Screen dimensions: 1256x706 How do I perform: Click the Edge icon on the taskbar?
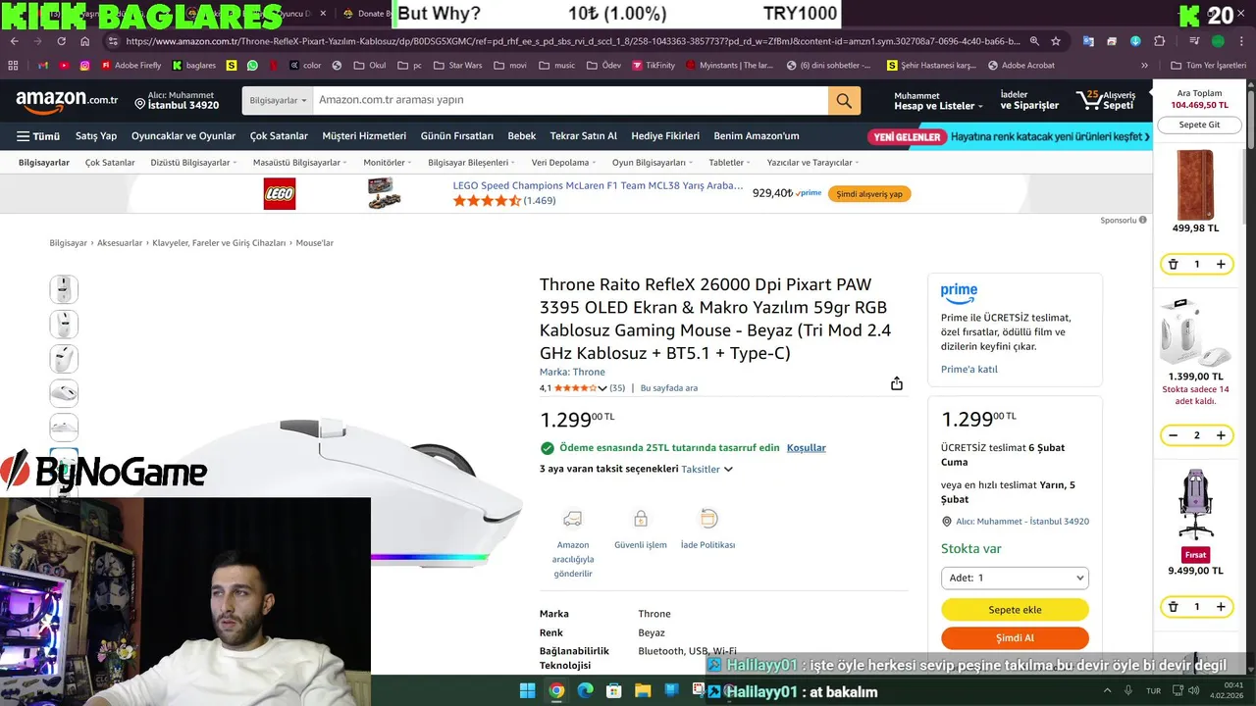[x=586, y=690]
